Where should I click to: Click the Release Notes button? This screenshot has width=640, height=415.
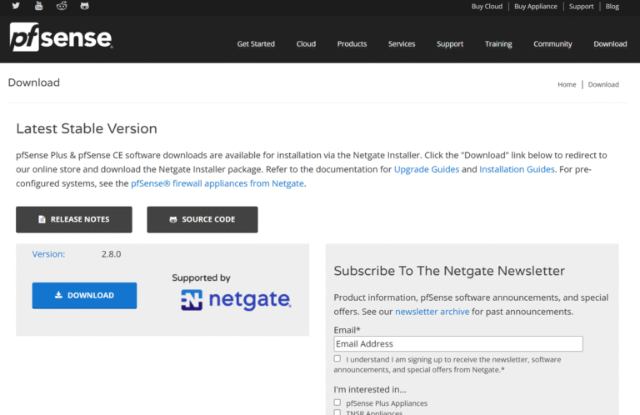(73, 219)
